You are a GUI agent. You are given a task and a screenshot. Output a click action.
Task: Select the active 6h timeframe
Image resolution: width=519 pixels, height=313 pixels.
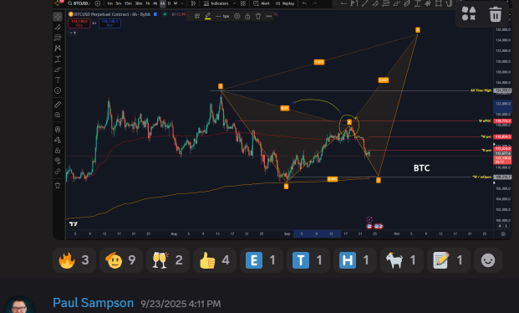(x=162, y=3)
